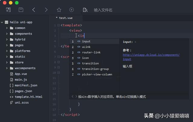Image resolution: width=193 pixels, height=122 pixels.
Task: Fold the code block on line 10
Action: [59, 73]
